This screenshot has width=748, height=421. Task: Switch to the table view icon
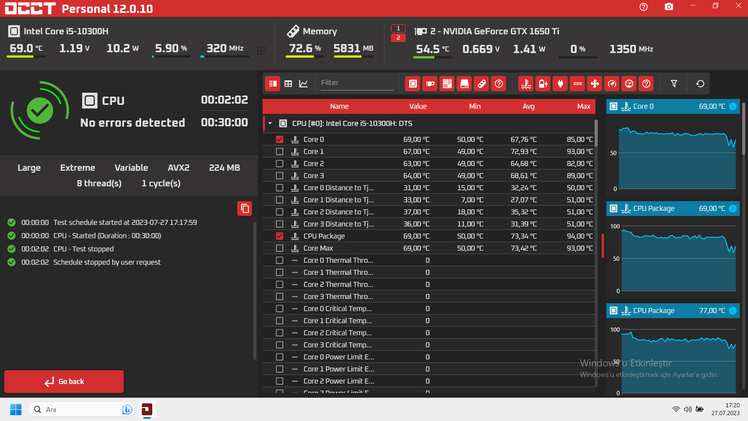pyautogui.click(x=288, y=83)
